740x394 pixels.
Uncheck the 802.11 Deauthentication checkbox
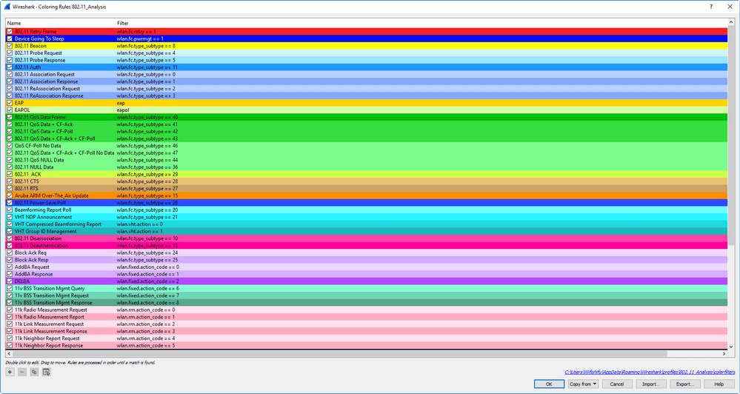coord(10,245)
